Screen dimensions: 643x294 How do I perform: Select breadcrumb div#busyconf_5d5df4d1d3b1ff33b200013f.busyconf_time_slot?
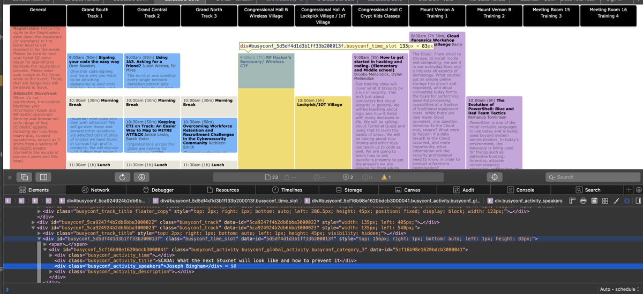[x=225, y=201]
